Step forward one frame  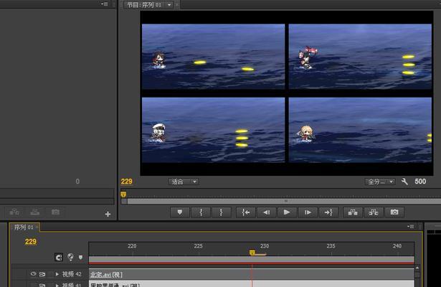(x=308, y=212)
